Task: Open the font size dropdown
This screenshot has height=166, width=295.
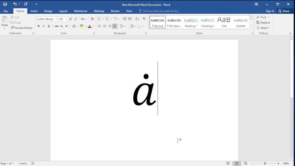Action: click(x=66, y=19)
